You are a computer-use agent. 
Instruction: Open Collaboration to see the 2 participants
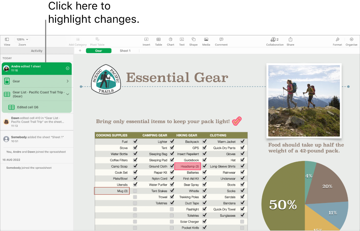[x=275, y=40]
